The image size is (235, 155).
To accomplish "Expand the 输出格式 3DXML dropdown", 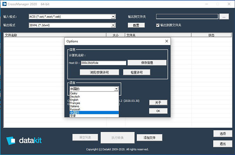I will (x=113, y=25).
